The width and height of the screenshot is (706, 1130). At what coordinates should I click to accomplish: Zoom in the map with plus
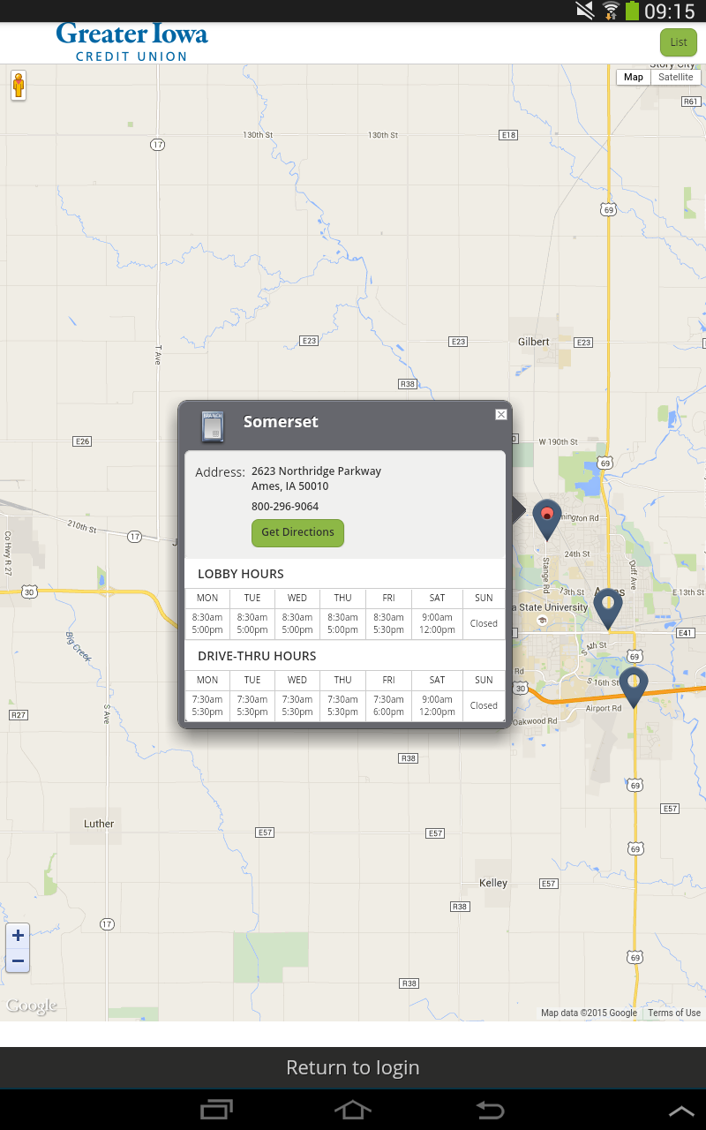[18, 935]
